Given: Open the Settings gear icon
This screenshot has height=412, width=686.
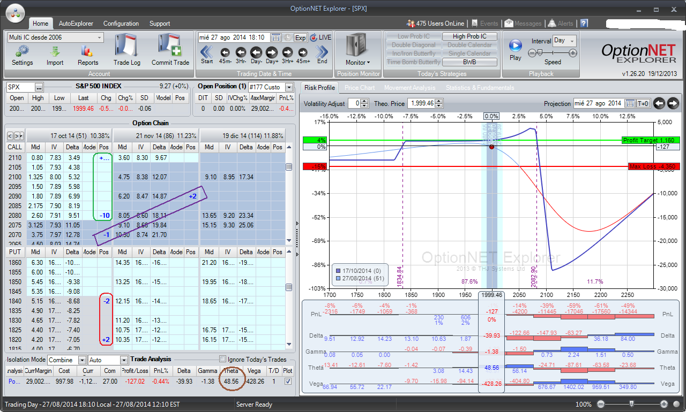Looking at the screenshot, I should (22, 51).
